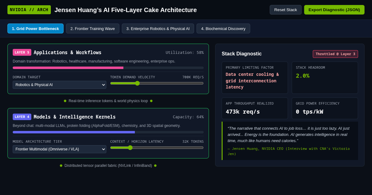This screenshot has height=195, width=372.
Task: Click the Throttled @ Layer 3 status badge
Action: 335,54
